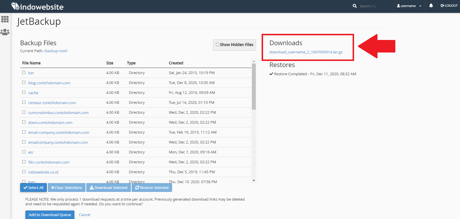
Task: Tick the checkbox for etc directory
Action: [x=24, y=152]
